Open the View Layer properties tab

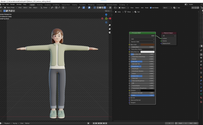(x=201, y=61)
